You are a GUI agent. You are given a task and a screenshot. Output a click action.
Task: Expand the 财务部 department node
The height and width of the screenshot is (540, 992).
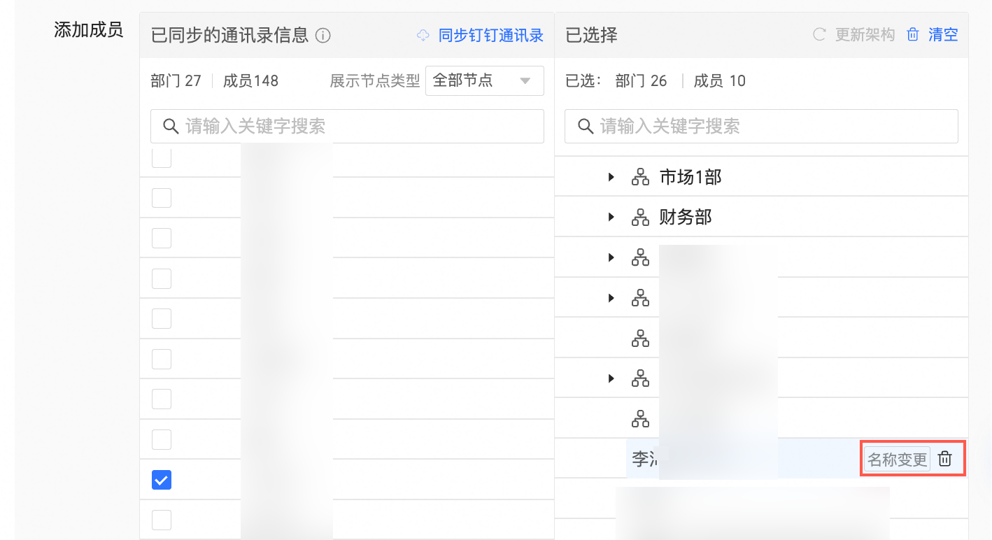click(x=611, y=218)
